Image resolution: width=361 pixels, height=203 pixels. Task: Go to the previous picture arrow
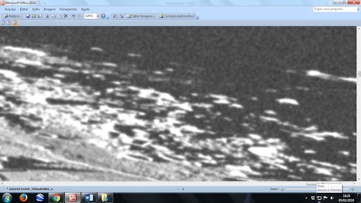[178, 189]
